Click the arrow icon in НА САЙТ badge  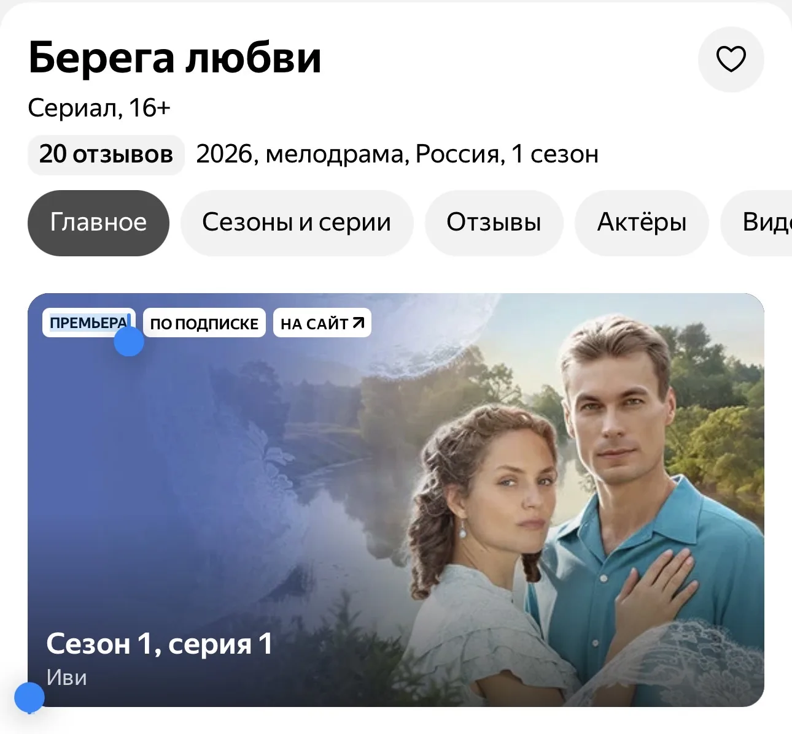(x=359, y=323)
